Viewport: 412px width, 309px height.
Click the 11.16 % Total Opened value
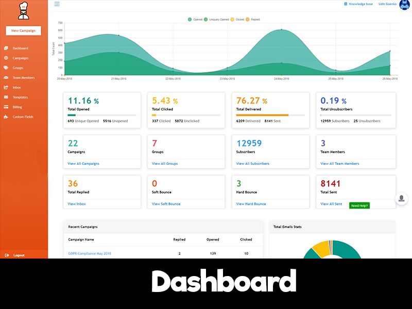83,100
